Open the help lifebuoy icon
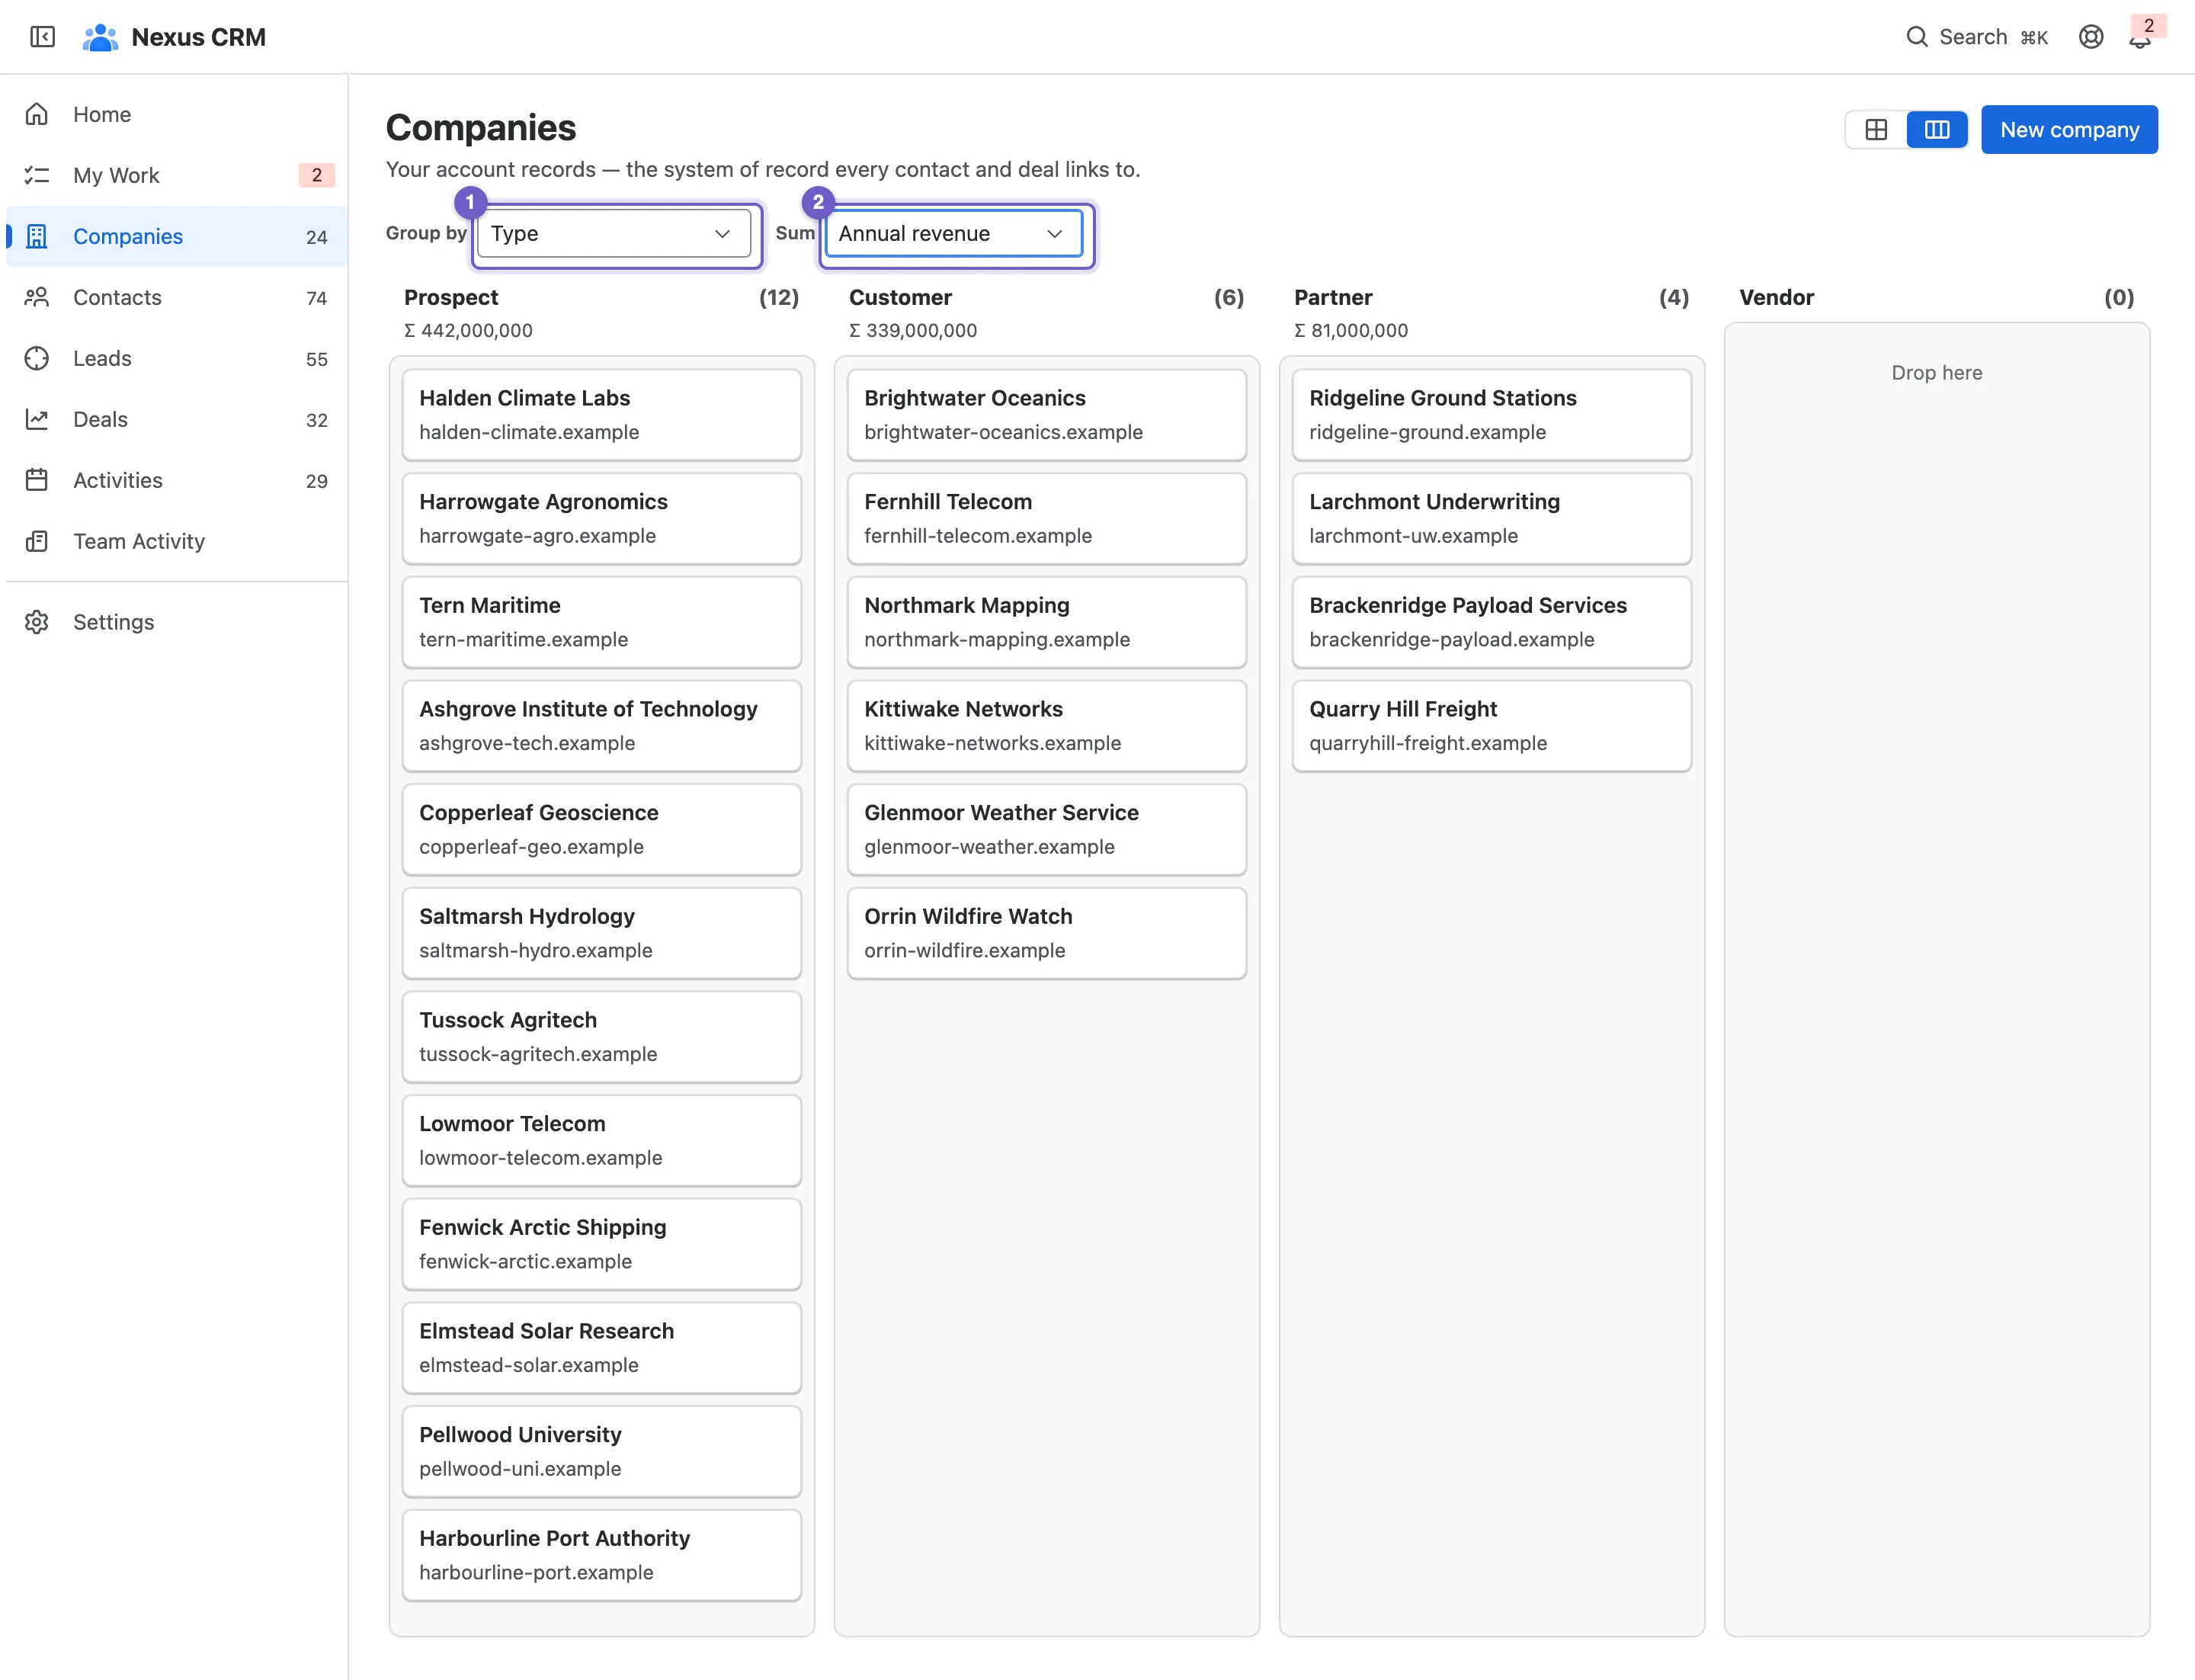This screenshot has width=2195, height=1680. [x=2091, y=37]
